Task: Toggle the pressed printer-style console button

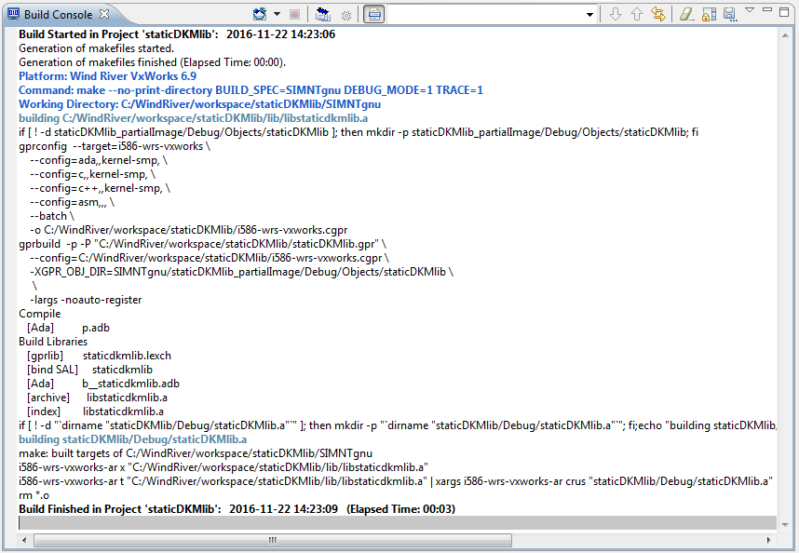Action: tap(374, 14)
